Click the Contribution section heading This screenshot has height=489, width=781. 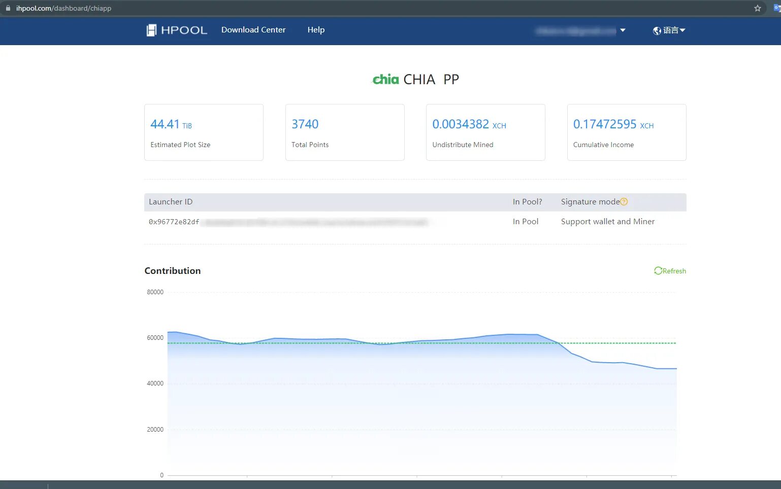coord(173,271)
